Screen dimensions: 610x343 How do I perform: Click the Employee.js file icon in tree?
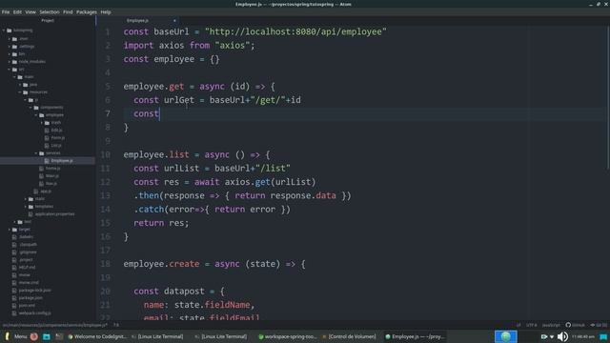point(47,161)
